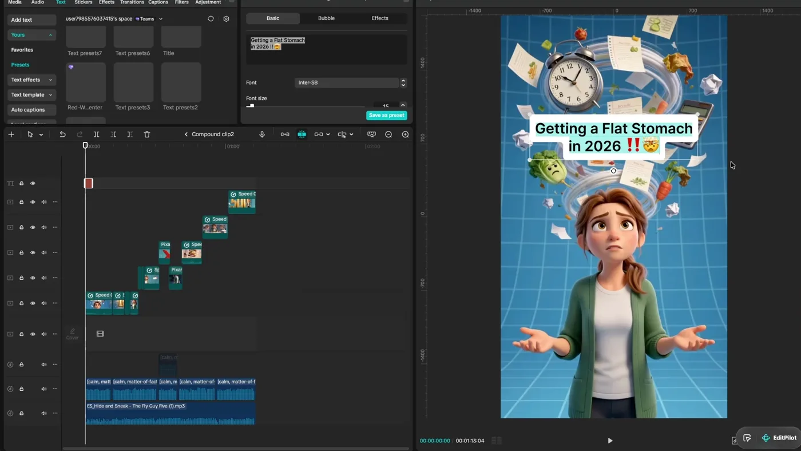
Task: Open more options for the bottom audio track
Action: click(55, 413)
